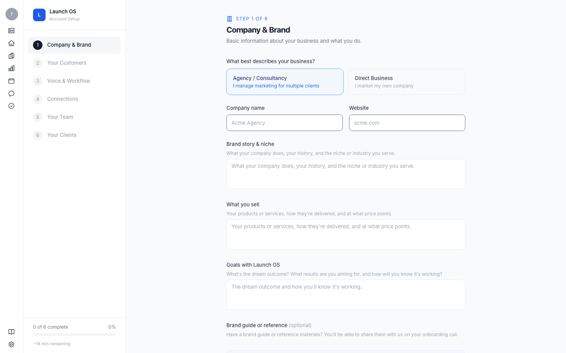Focus the Goals with Launch OS textarea
566x353 pixels.
346,295
